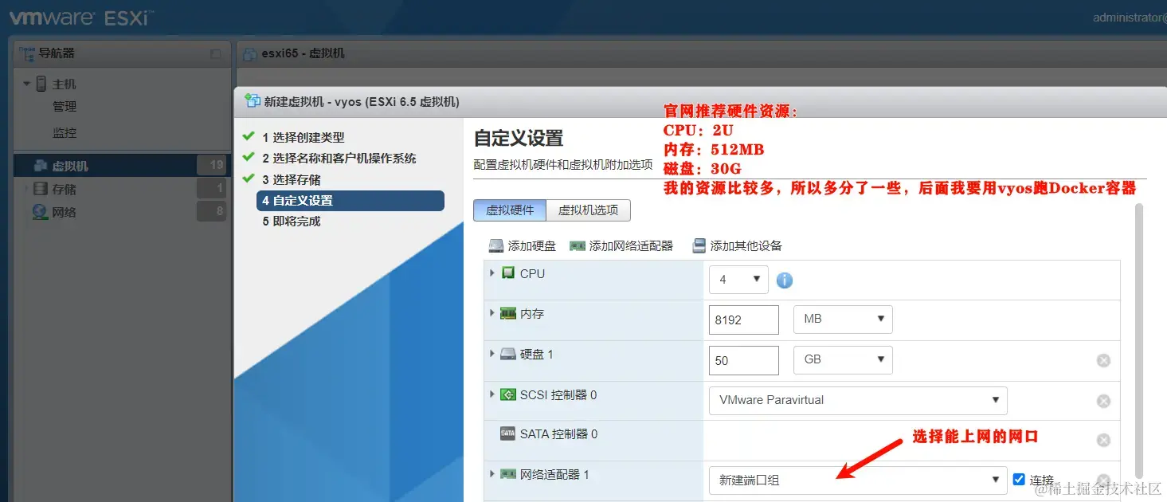Open the CPU count dropdown
Image resolution: width=1167 pixels, height=502 pixels.
738,280
